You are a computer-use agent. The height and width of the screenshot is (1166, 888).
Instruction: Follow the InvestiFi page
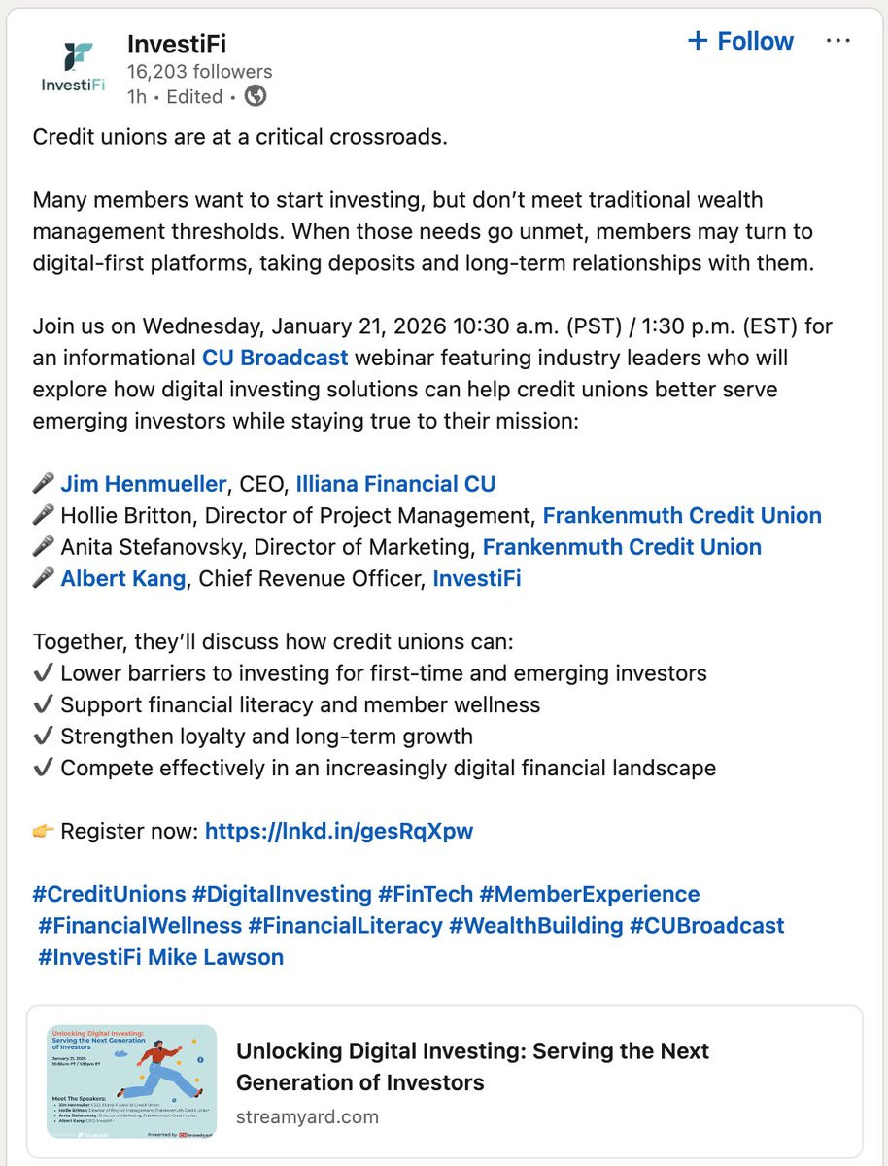(740, 41)
